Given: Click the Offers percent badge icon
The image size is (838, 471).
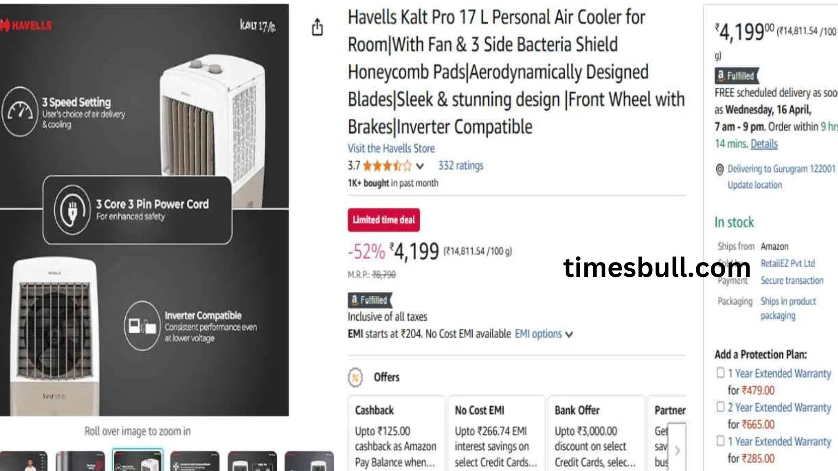Looking at the screenshot, I should point(355,377).
